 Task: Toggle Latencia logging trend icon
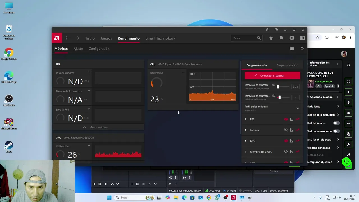tap(298, 130)
